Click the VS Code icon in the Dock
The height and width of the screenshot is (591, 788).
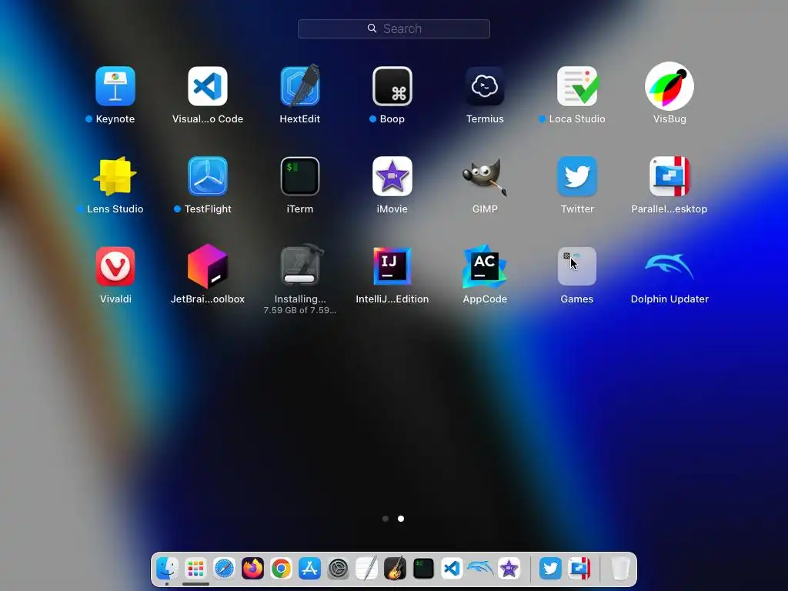click(x=452, y=569)
